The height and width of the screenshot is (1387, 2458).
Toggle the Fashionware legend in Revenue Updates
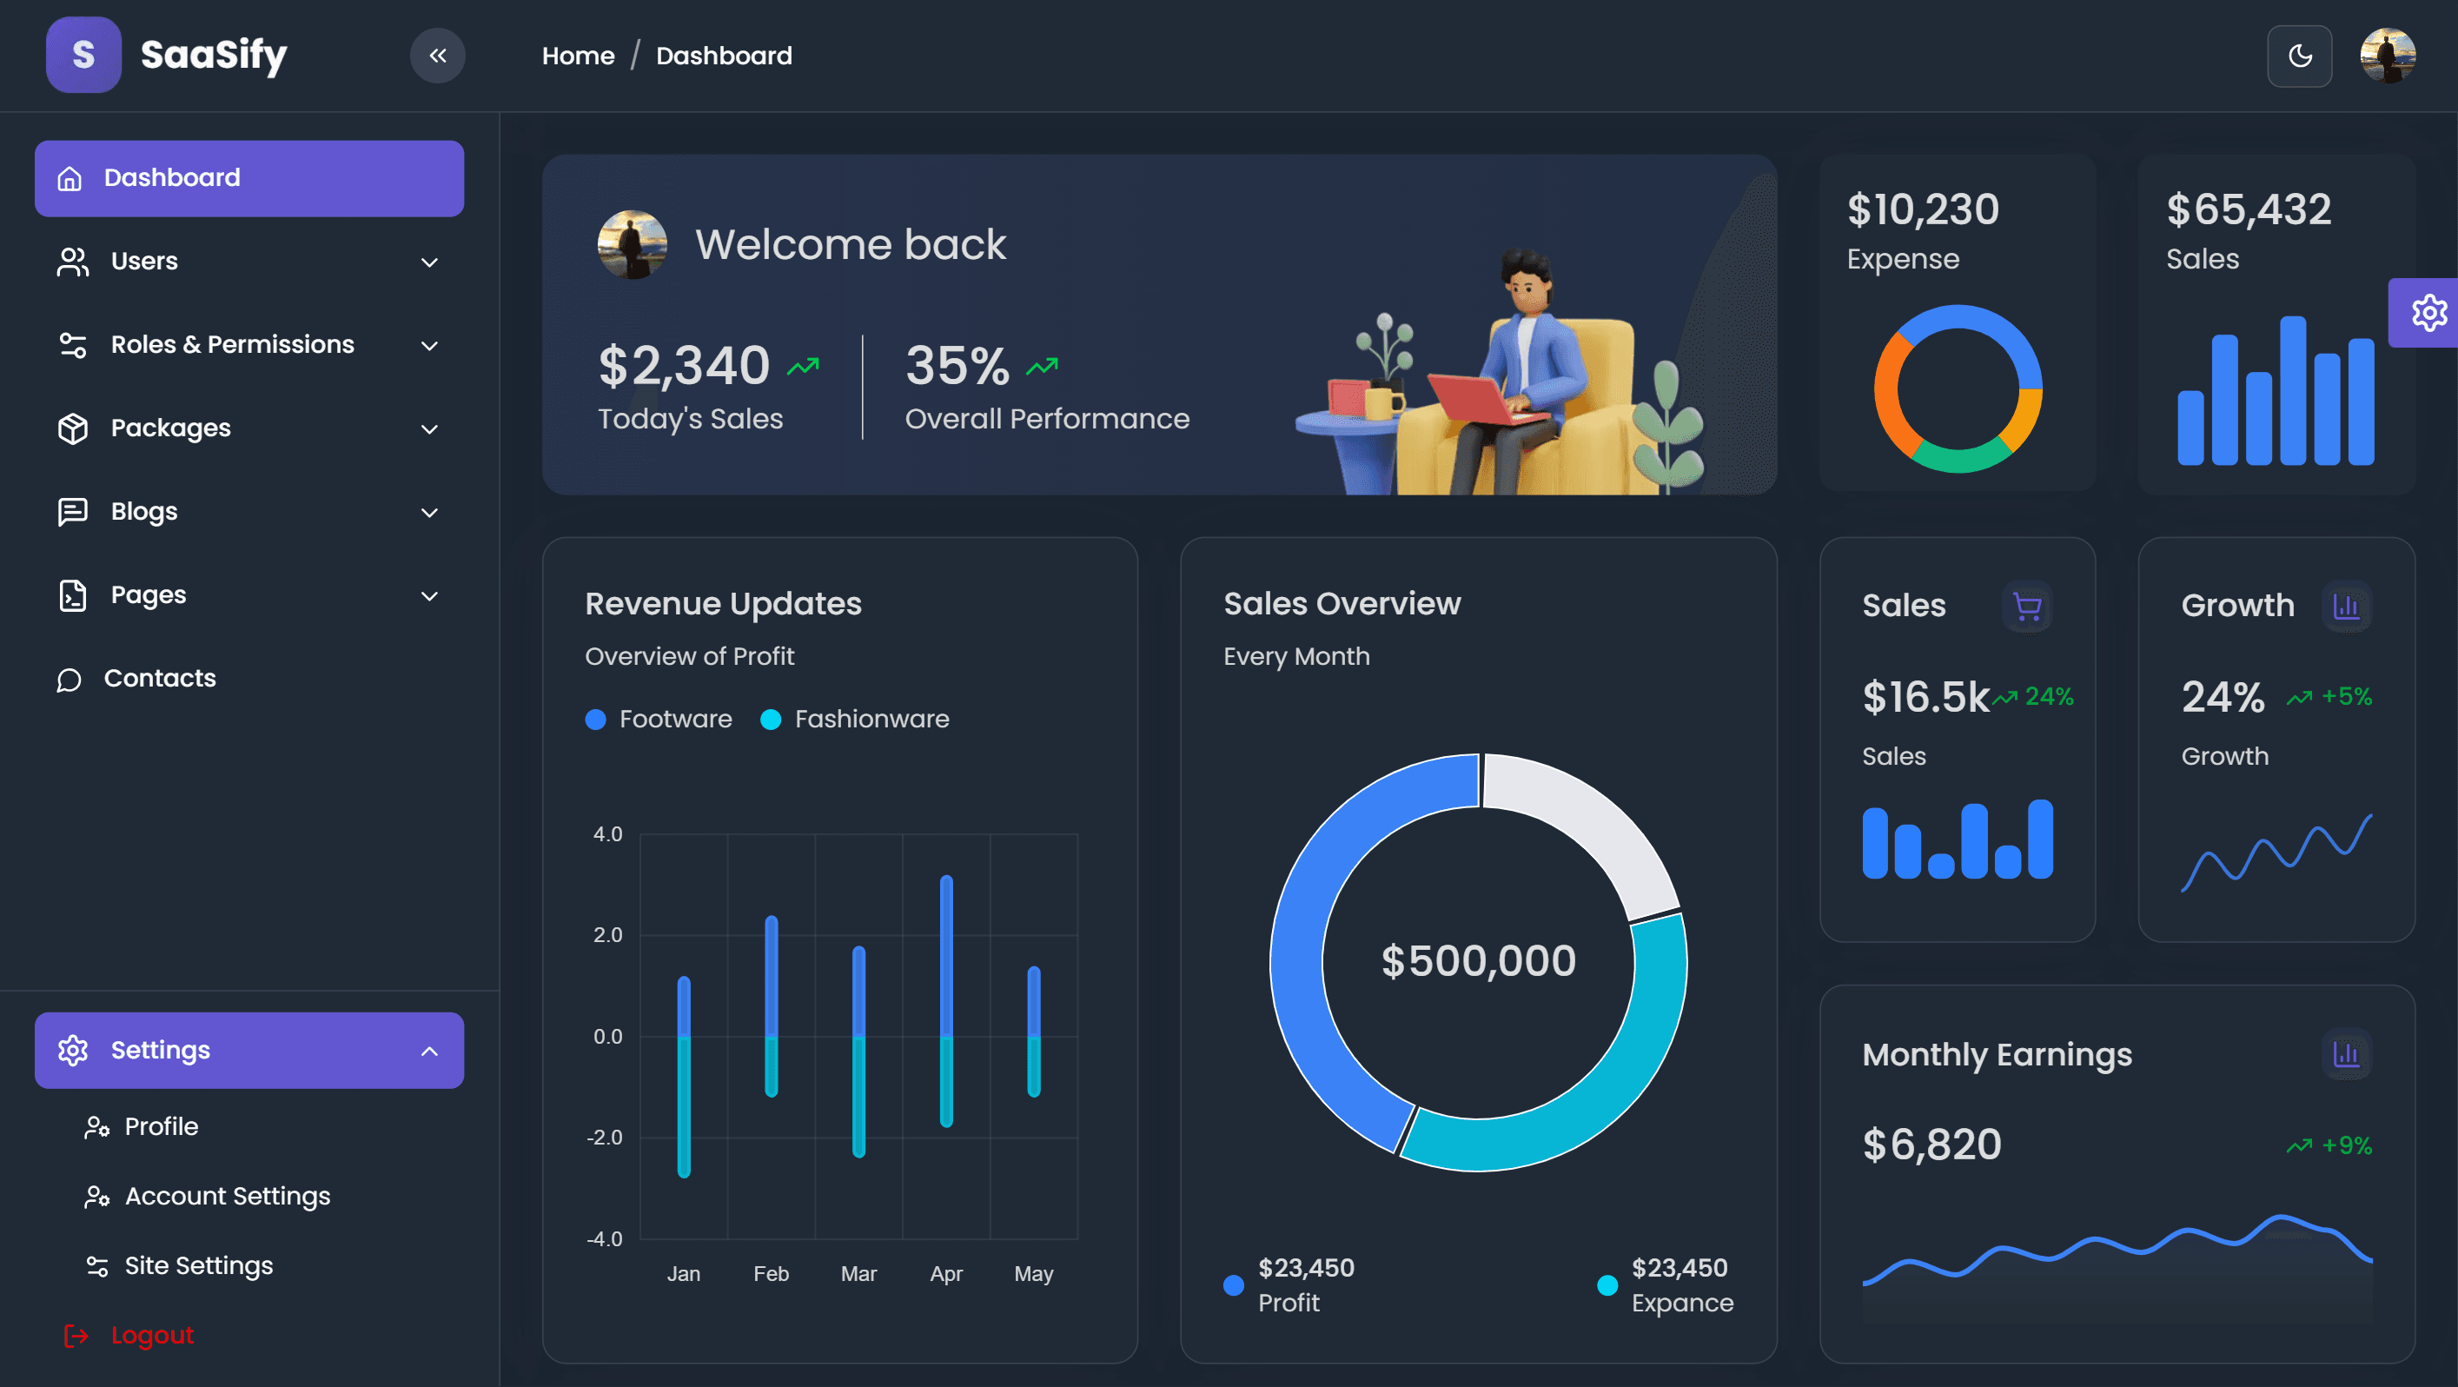click(x=855, y=719)
